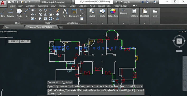187x96 pixels.
Task: Select the Rotate tool in Modify panel
Action: tap(45, 10)
